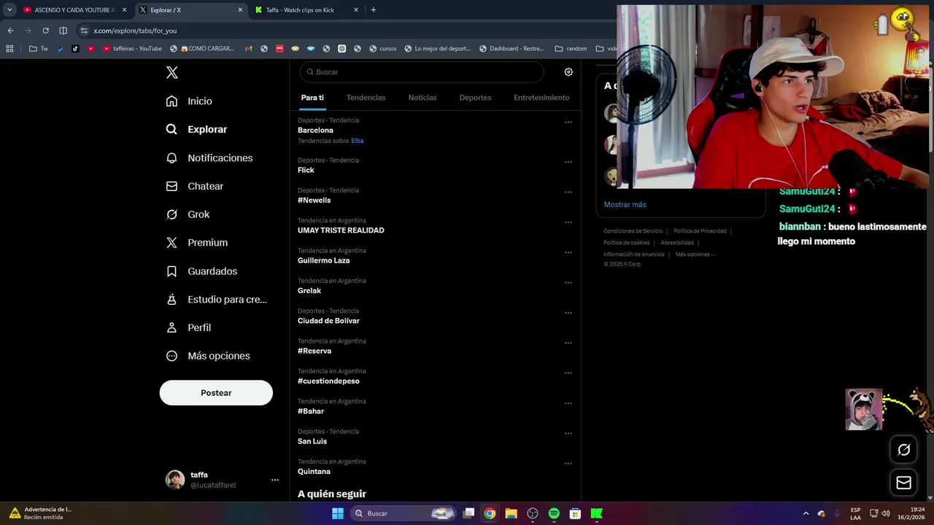
Task: Open more options for Barcelona trend
Action: (568, 122)
